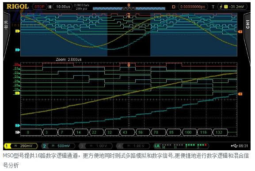Image resolution: width=255 pixels, height=171 pixels.
Task: Toggle disabled channel 3 label 1.00V
Action: [x=95, y=146]
